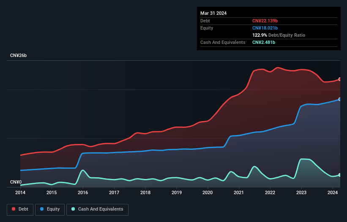Click the 2017 x-axis label

pyautogui.click(x=114, y=192)
